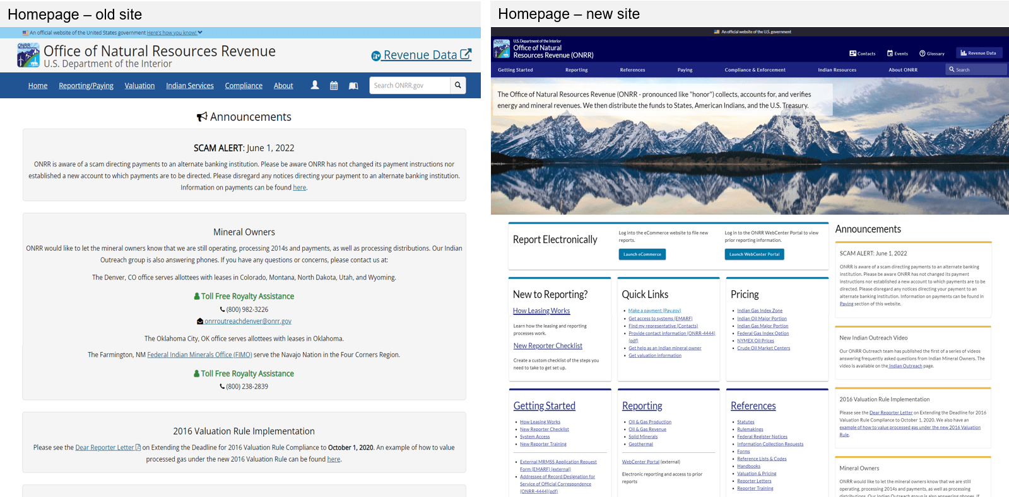Open Contacts in new site header

pyautogui.click(x=862, y=54)
